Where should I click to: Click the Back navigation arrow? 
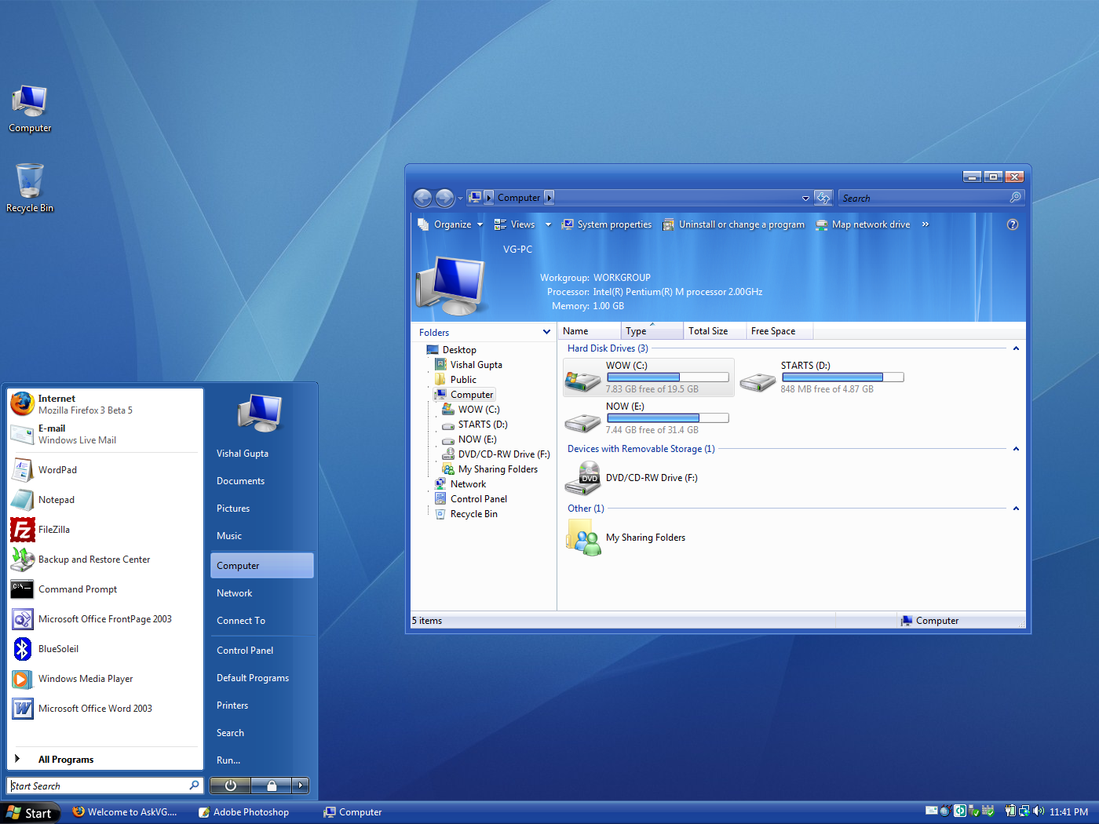click(x=422, y=198)
